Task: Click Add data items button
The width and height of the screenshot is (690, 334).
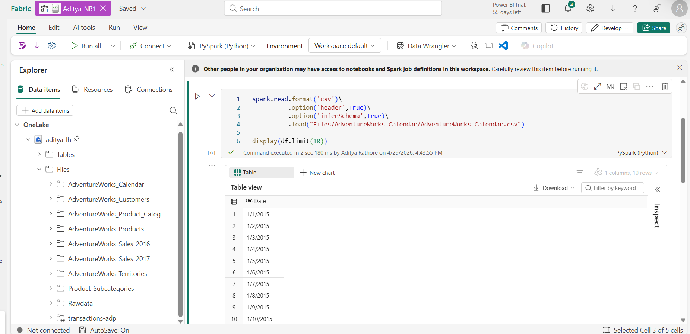Action: [45, 110]
